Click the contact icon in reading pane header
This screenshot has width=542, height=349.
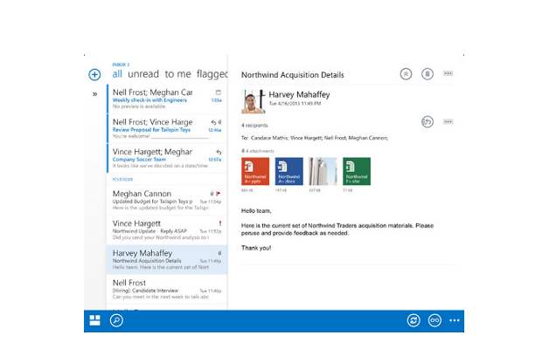click(406, 74)
